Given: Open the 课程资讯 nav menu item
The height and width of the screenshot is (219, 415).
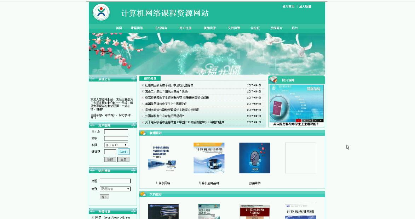Looking at the screenshot, I should pyautogui.click(x=137, y=28).
